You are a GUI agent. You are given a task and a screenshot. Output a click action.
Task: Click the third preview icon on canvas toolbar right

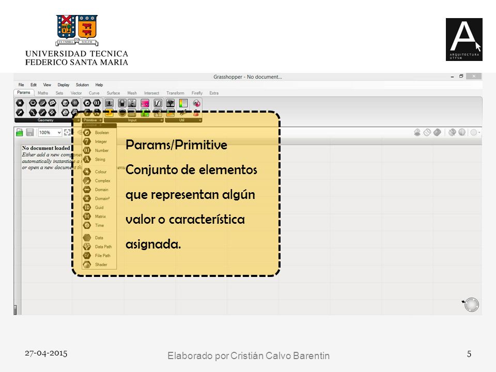(437, 132)
